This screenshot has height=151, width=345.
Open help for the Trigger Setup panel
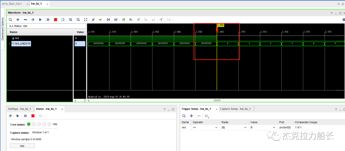pos(335,109)
